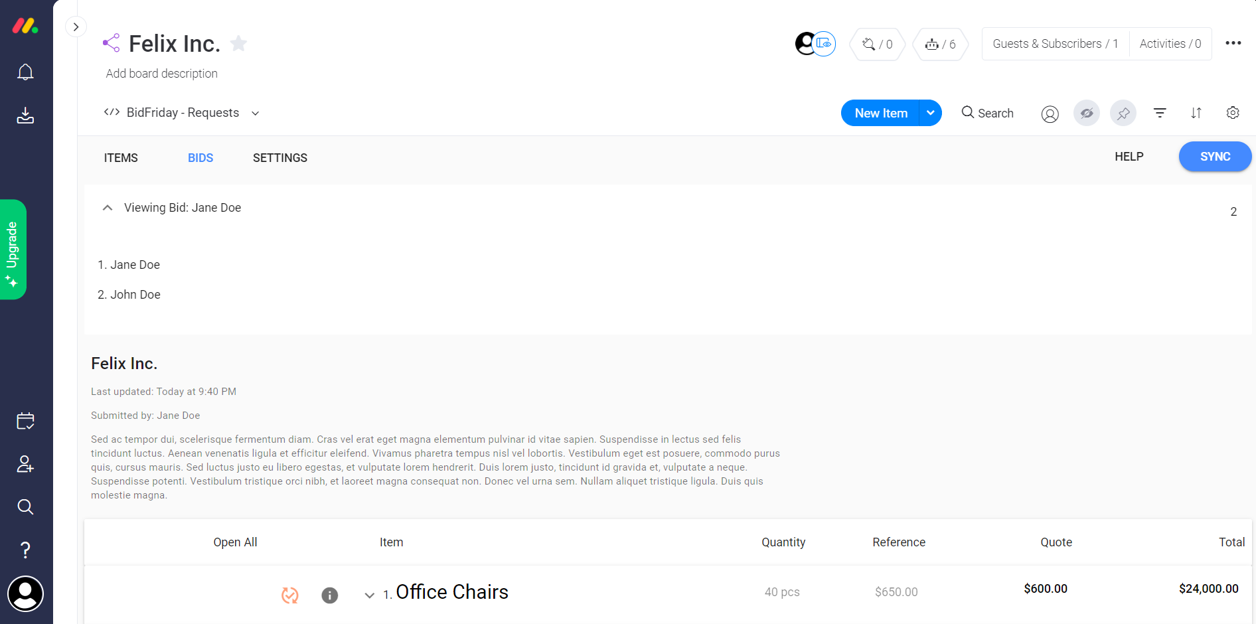Star the Felix Inc. board as favorite

pos(238,43)
